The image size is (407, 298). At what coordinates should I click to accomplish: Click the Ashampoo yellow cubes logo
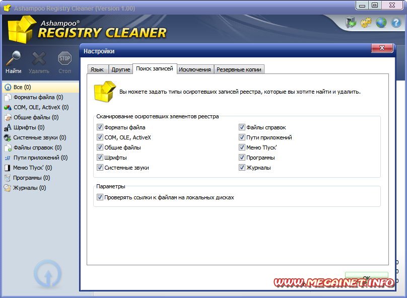click(21, 30)
